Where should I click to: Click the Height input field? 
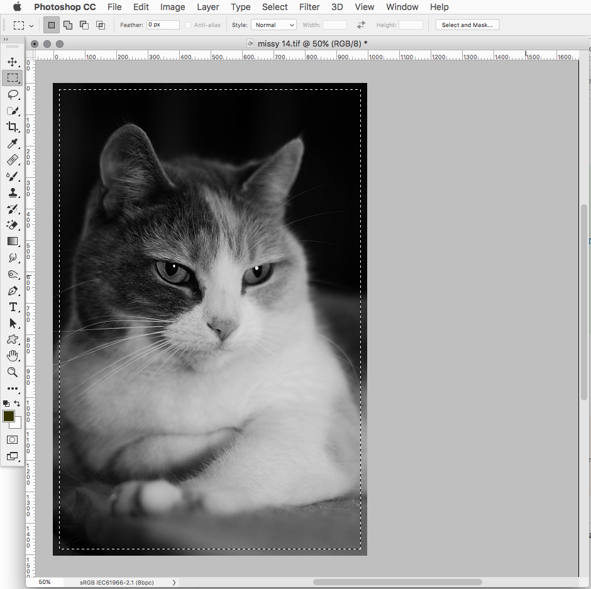click(411, 25)
